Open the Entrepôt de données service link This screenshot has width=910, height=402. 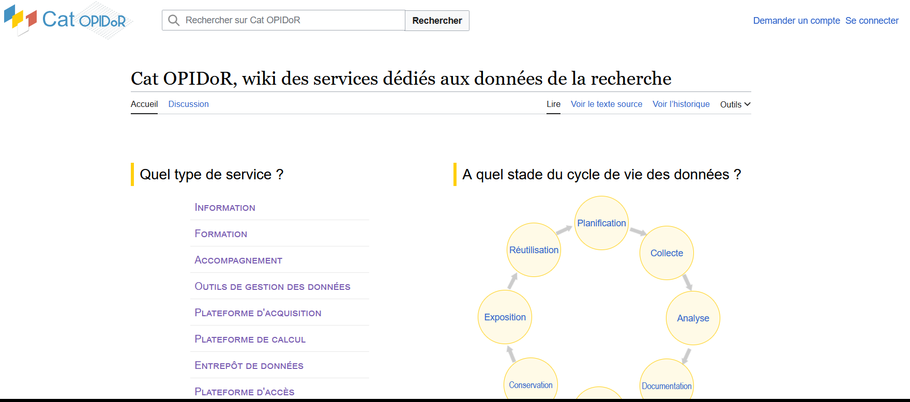tap(249, 365)
